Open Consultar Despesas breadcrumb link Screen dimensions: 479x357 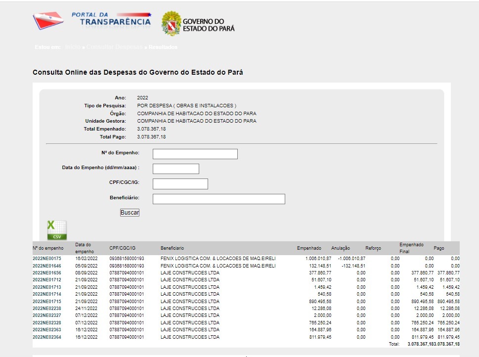[114, 47]
